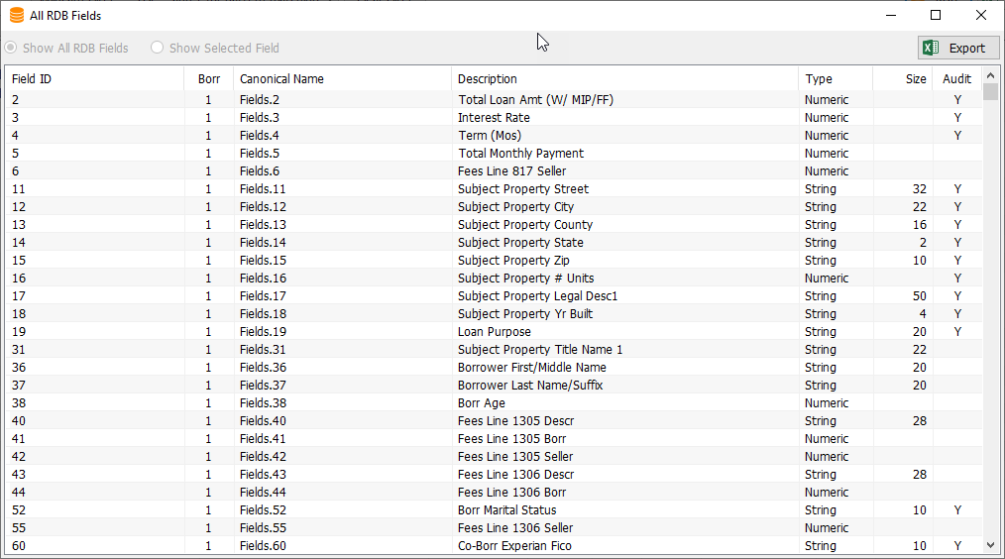Click the scrollbar down arrow
This screenshot has height=559, width=1005.
991,545
